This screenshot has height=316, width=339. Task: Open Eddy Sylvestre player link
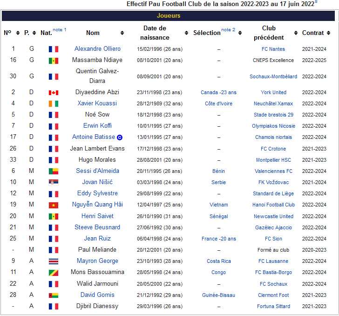(97, 193)
